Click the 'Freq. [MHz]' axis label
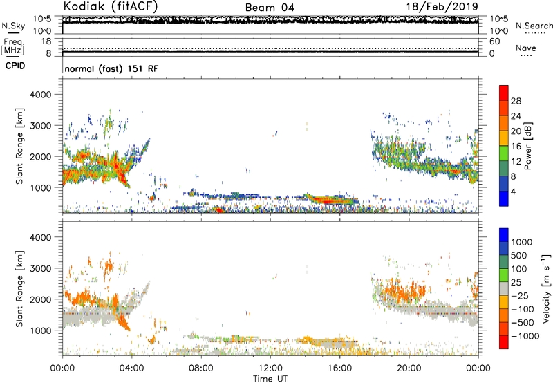Image resolution: width=553 pixels, height=383 pixels. click(13, 47)
